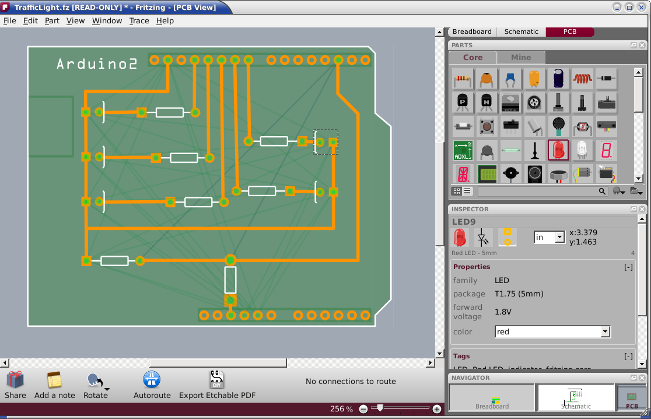Viewport: 651px width, 419px height.
Task: Open the Rotate dropdown arrow
Action: click(107, 389)
